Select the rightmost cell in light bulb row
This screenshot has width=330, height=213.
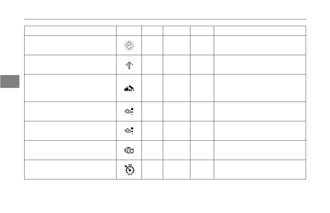260,65
